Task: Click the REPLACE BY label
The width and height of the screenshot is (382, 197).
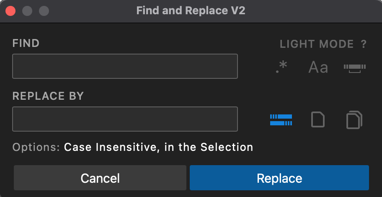Action: (x=48, y=96)
